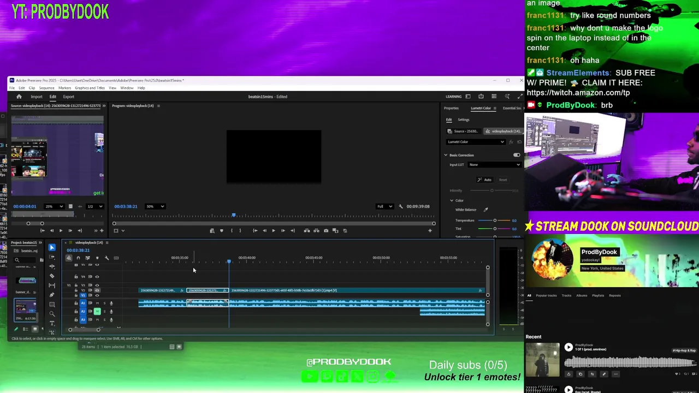Viewport: 699px width, 393px height.
Task: Select Source clip scope button in Lumetri
Action: (x=463, y=131)
